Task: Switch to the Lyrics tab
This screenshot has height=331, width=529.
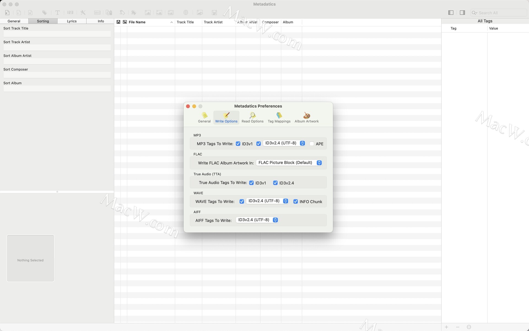Action: click(x=72, y=21)
